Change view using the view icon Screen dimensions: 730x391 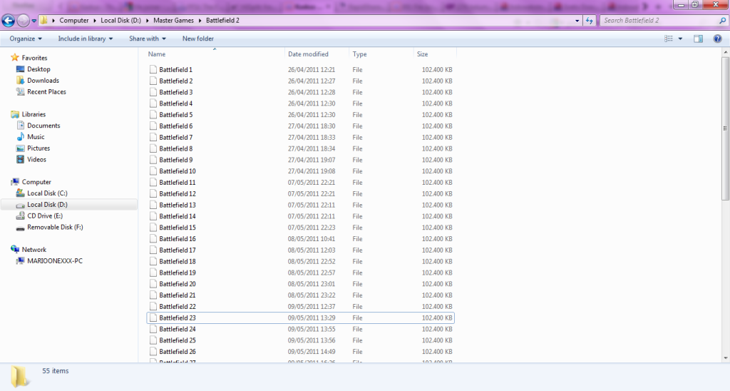pos(669,39)
